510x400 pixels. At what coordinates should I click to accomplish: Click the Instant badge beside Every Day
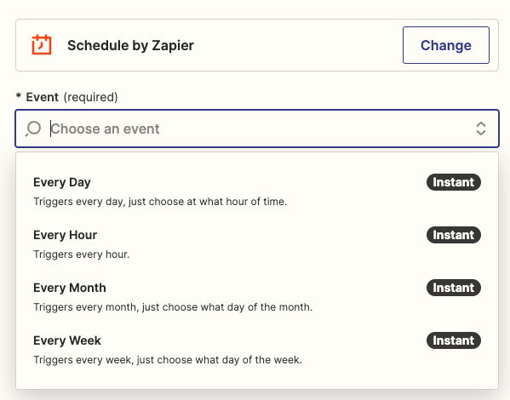tap(454, 182)
